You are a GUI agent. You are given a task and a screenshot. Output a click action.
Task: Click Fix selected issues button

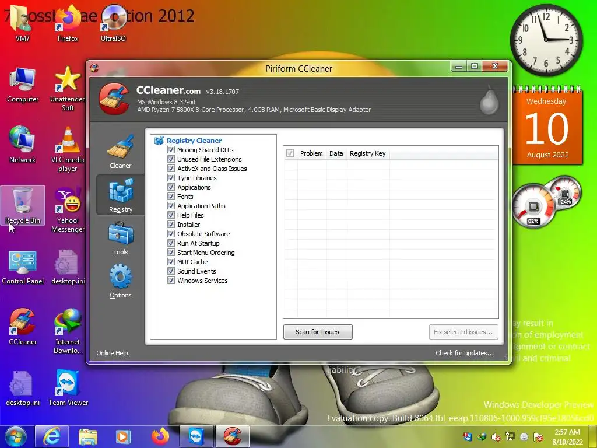pos(463,332)
